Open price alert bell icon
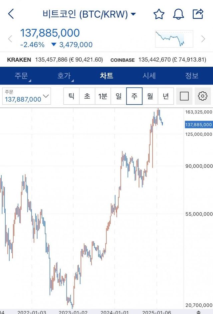 178,14
